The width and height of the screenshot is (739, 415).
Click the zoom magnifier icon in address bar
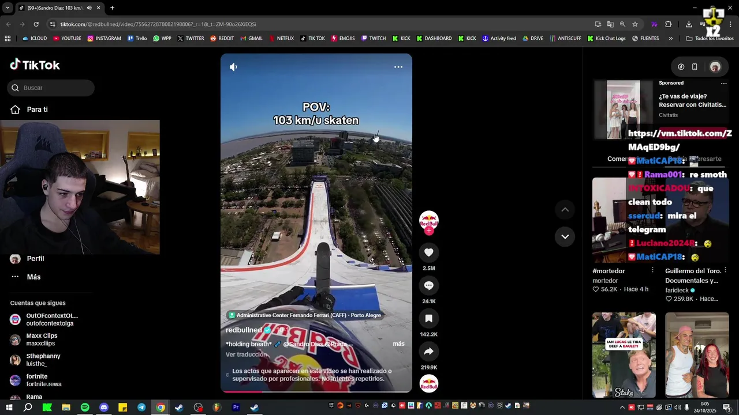[622, 24]
